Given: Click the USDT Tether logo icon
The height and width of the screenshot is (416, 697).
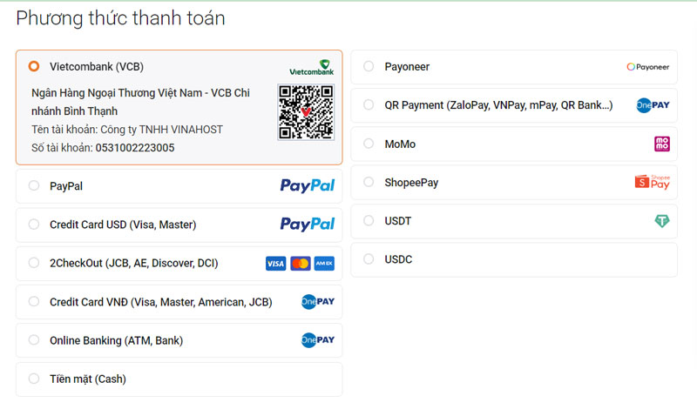Looking at the screenshot, I should [662, 221].
